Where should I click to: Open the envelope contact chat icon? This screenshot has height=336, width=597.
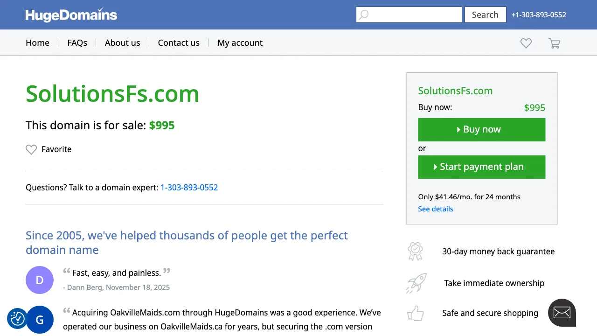pyautogui.click(x=562, y=312)
